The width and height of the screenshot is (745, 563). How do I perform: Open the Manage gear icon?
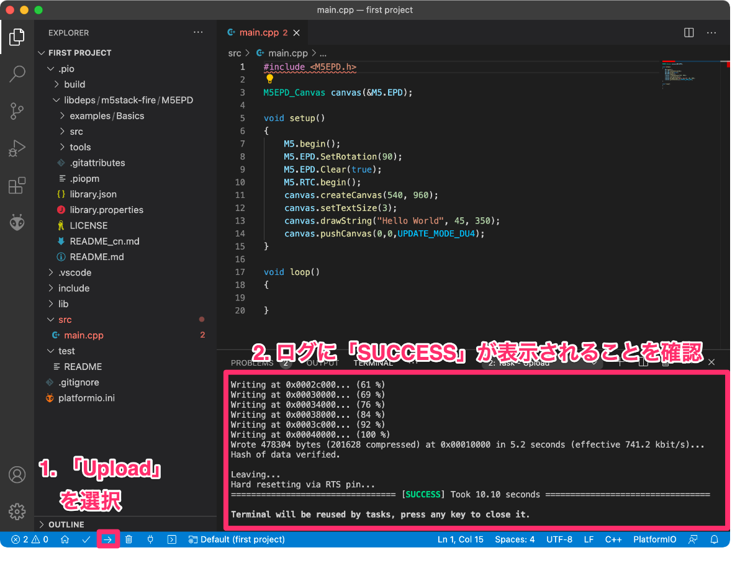pos(17,511)
